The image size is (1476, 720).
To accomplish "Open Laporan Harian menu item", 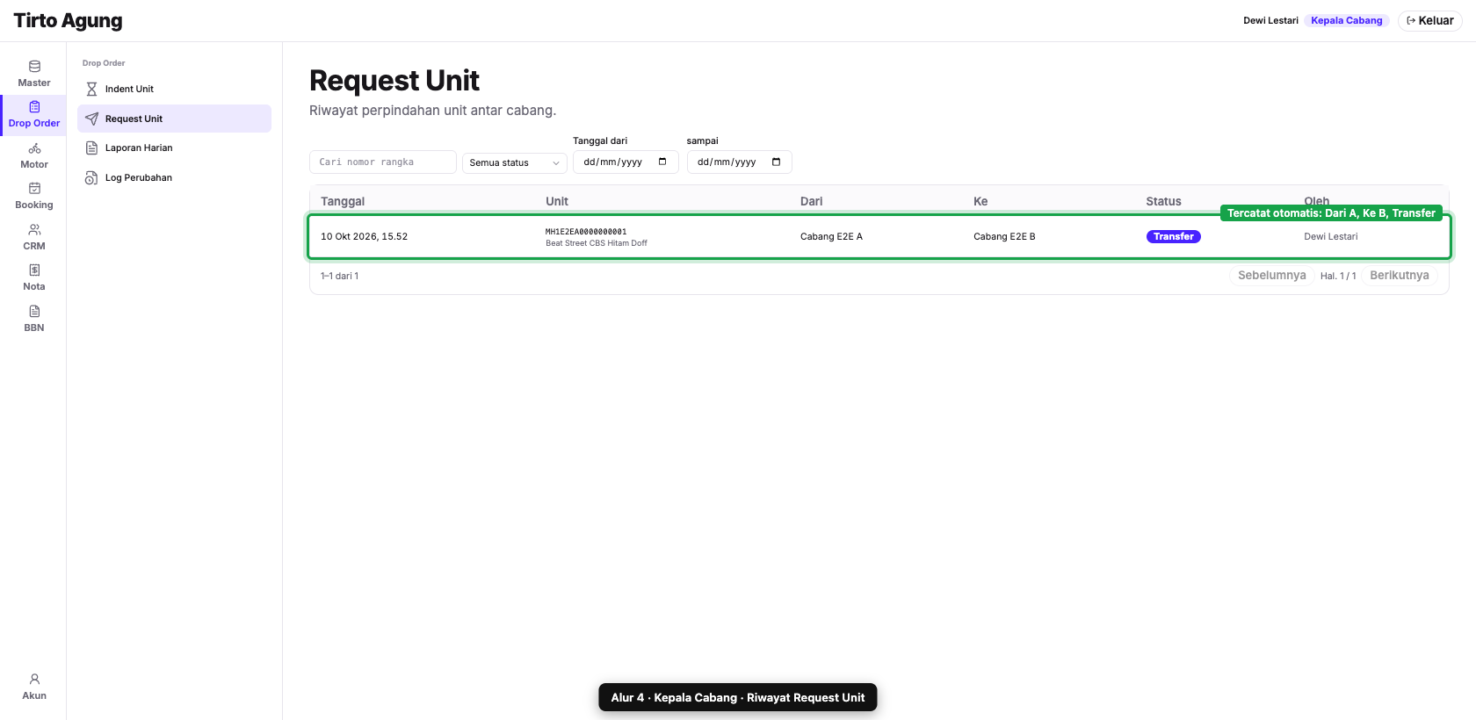I will pos(174,148).
